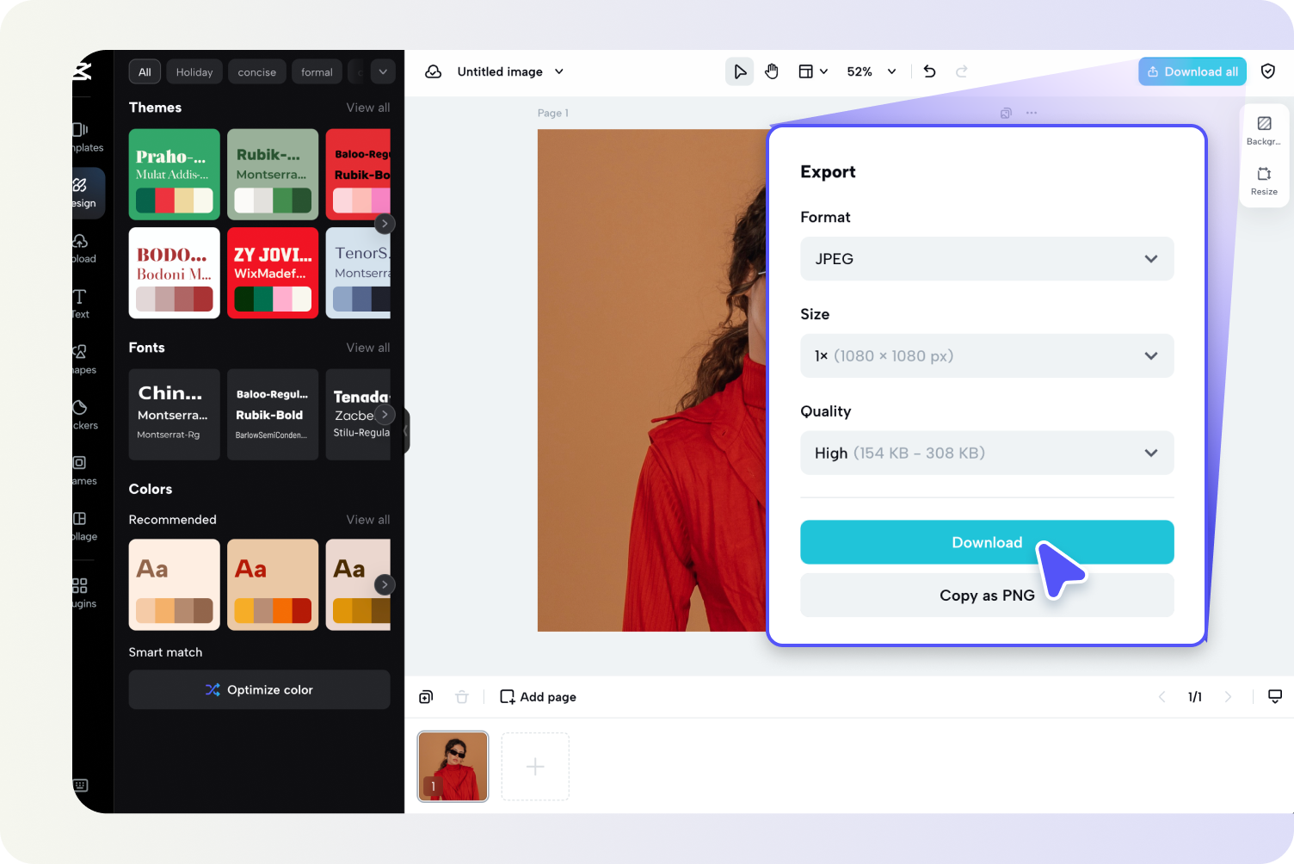
Task: Click the CapCut logo icon
Action: (83, 71)
